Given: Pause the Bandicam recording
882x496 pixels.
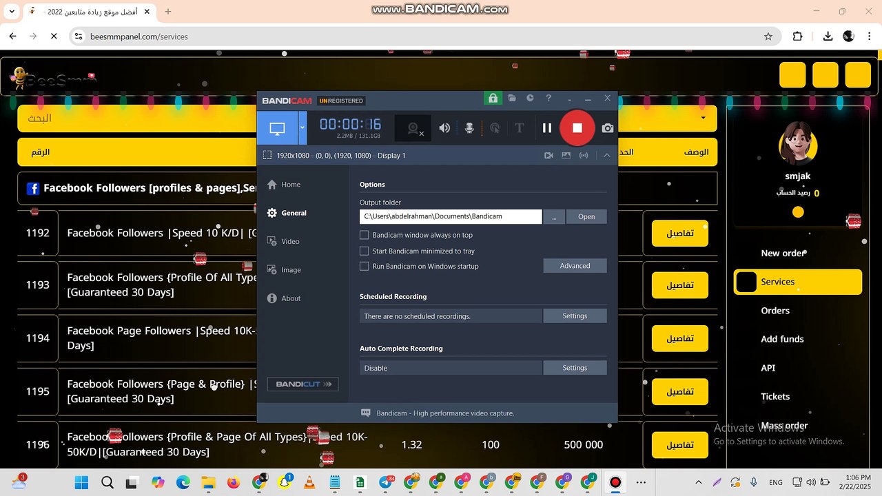Looking at the screenshot, I should (547, 128).
